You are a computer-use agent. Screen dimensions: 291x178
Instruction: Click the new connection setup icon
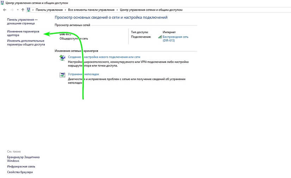[x=62, y=58]
